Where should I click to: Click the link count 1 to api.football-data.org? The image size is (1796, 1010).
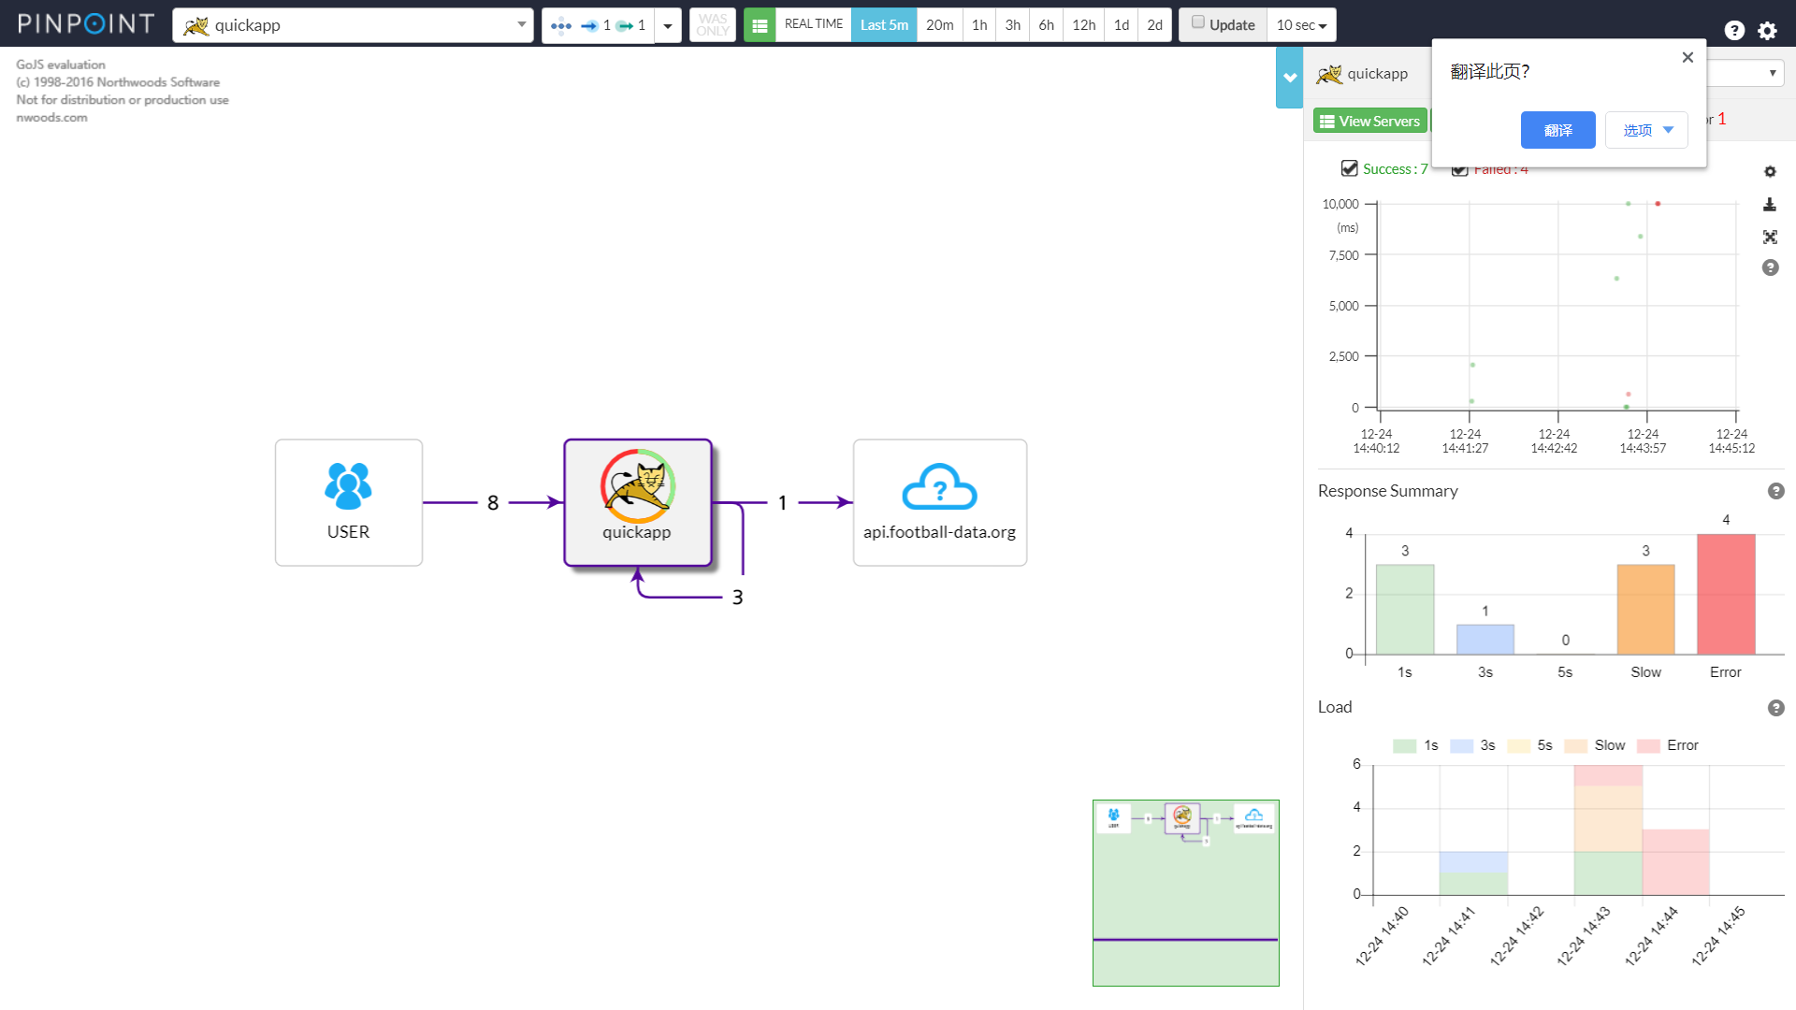coord(783,503)
